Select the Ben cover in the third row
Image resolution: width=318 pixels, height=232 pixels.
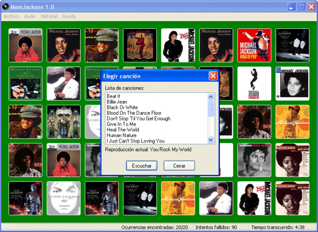point(254,122)
